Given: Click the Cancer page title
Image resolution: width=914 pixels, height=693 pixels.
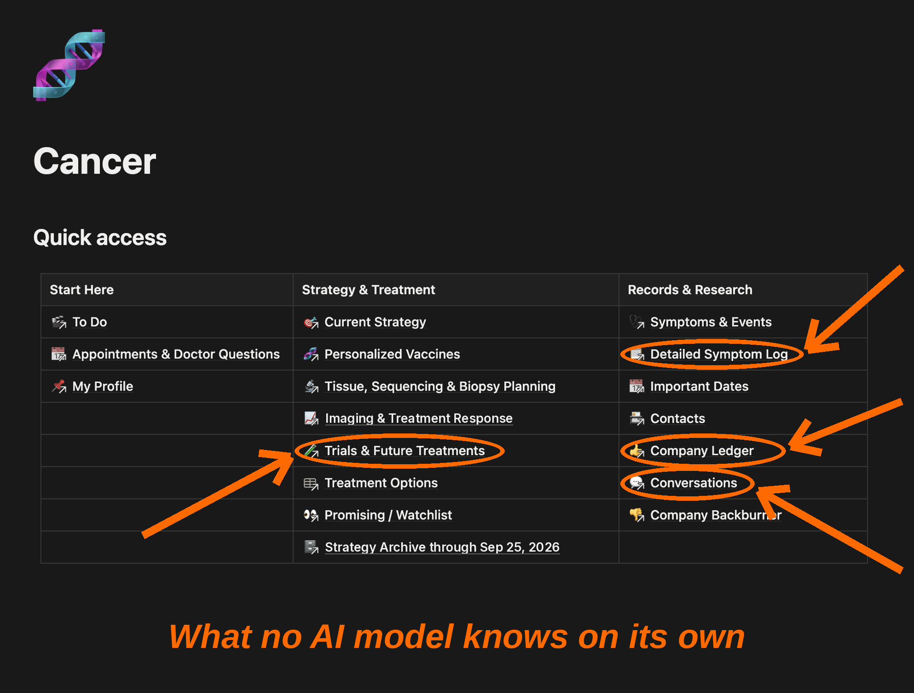Looking at the screenshot, I should click(x=95, y=161).
